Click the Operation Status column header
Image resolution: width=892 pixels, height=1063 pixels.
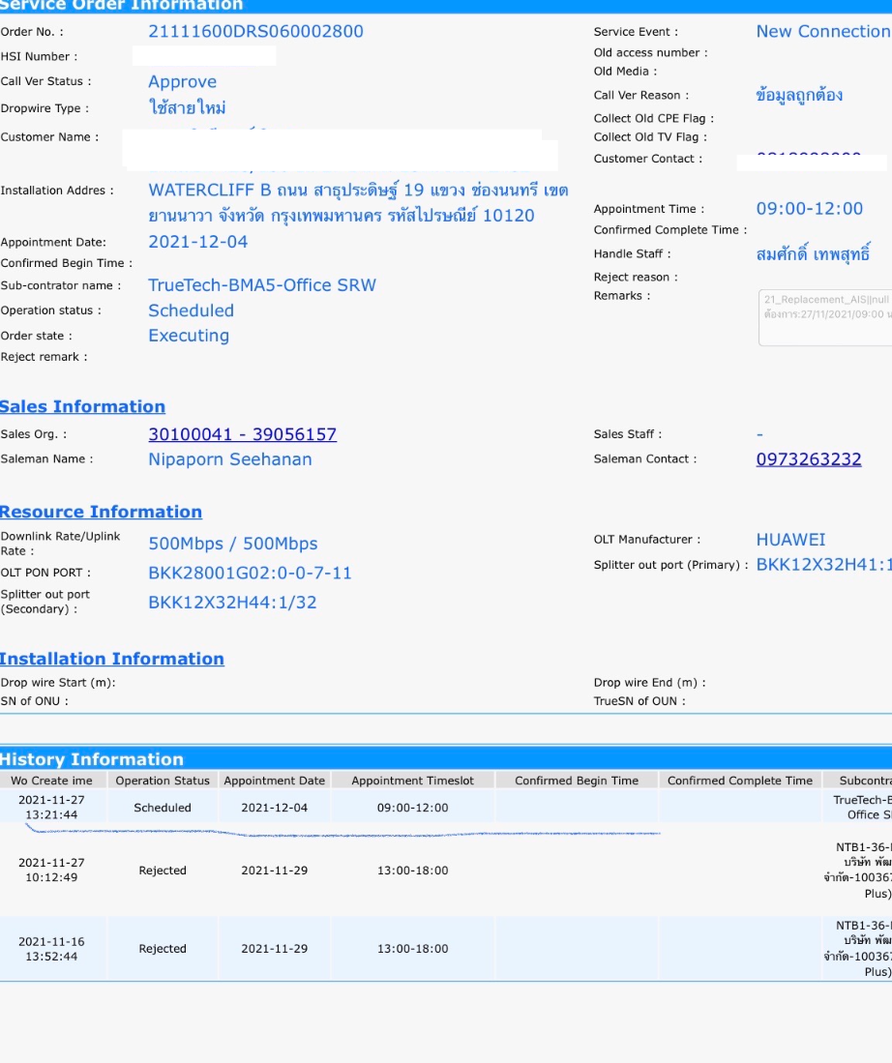(163, 781)
